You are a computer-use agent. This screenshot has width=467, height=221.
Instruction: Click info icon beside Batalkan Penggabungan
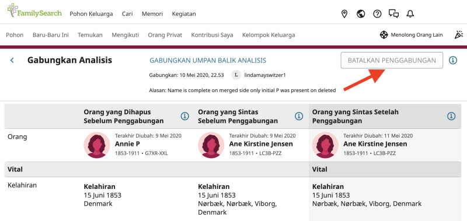(453, 61)
